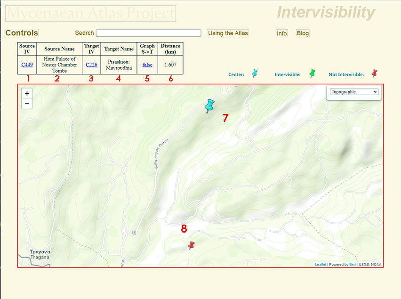
Task: Click the road 9 marker on map
Action: pyautogui.click(x=134, y=232)
